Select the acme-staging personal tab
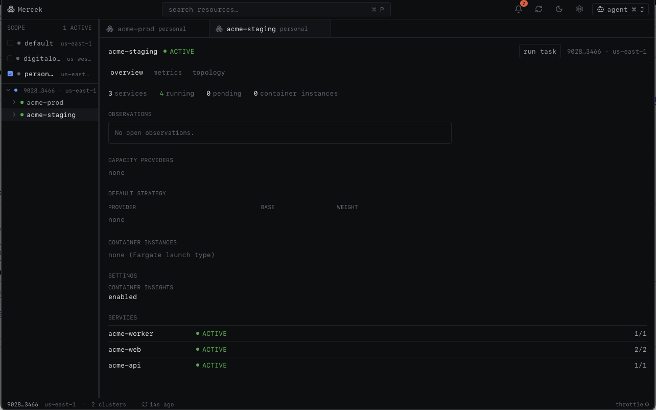Viewport: 656px width, 410px height. tap(270, 29)
